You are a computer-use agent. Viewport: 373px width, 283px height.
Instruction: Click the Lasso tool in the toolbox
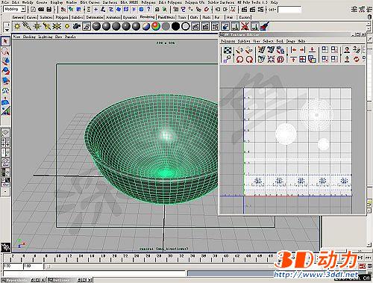tap(5, 52)
